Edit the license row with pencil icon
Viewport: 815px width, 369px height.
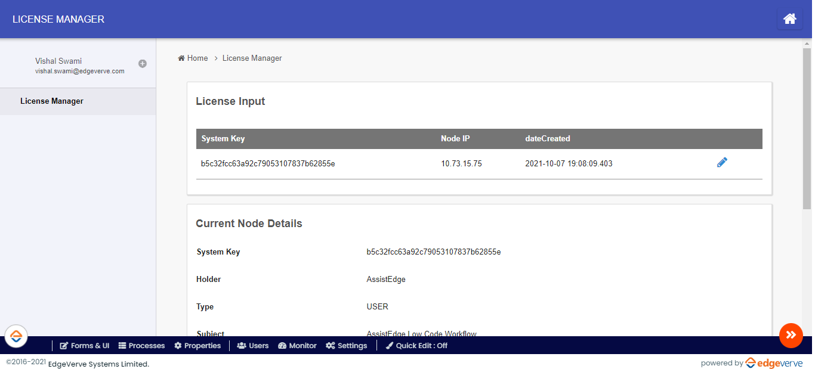(x=722, y=163)
